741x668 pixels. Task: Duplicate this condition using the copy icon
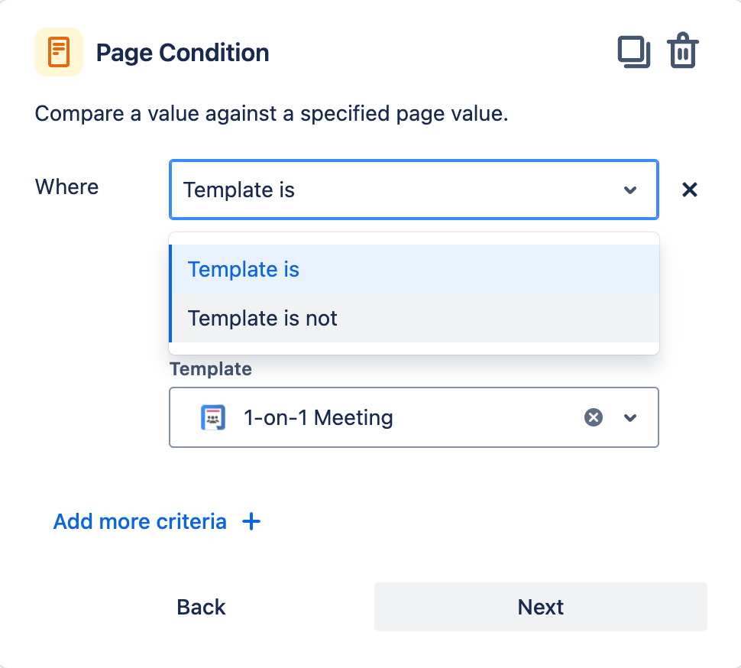pos(633,53)
